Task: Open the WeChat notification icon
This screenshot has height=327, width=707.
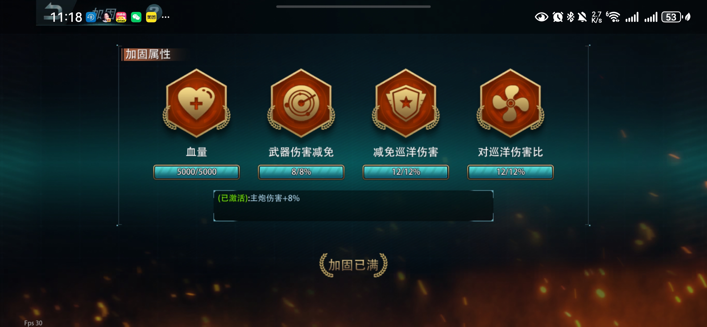Action: tap(136, 17)
